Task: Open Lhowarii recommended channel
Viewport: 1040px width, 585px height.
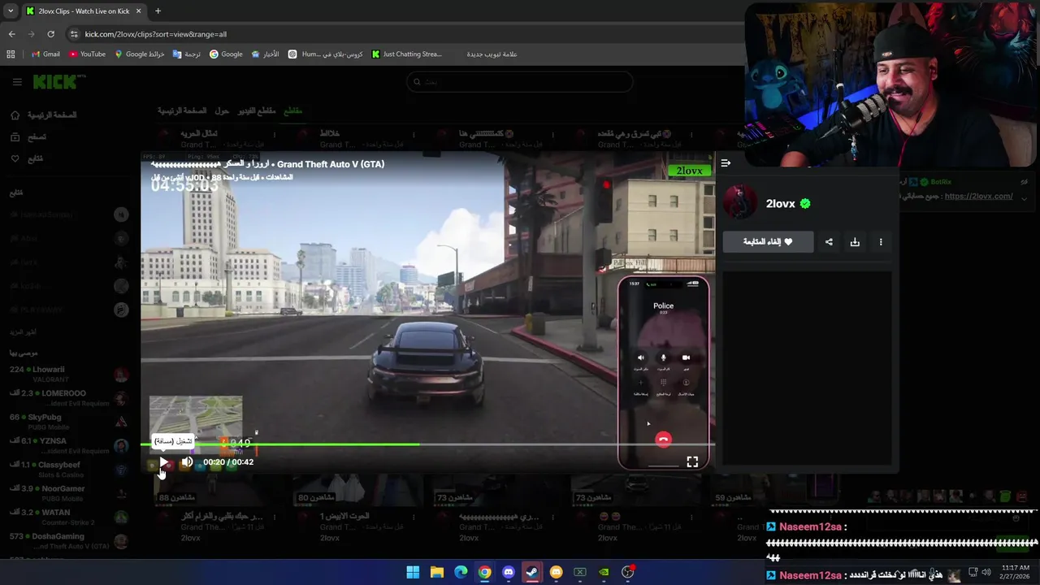Action: coord(69,374)
